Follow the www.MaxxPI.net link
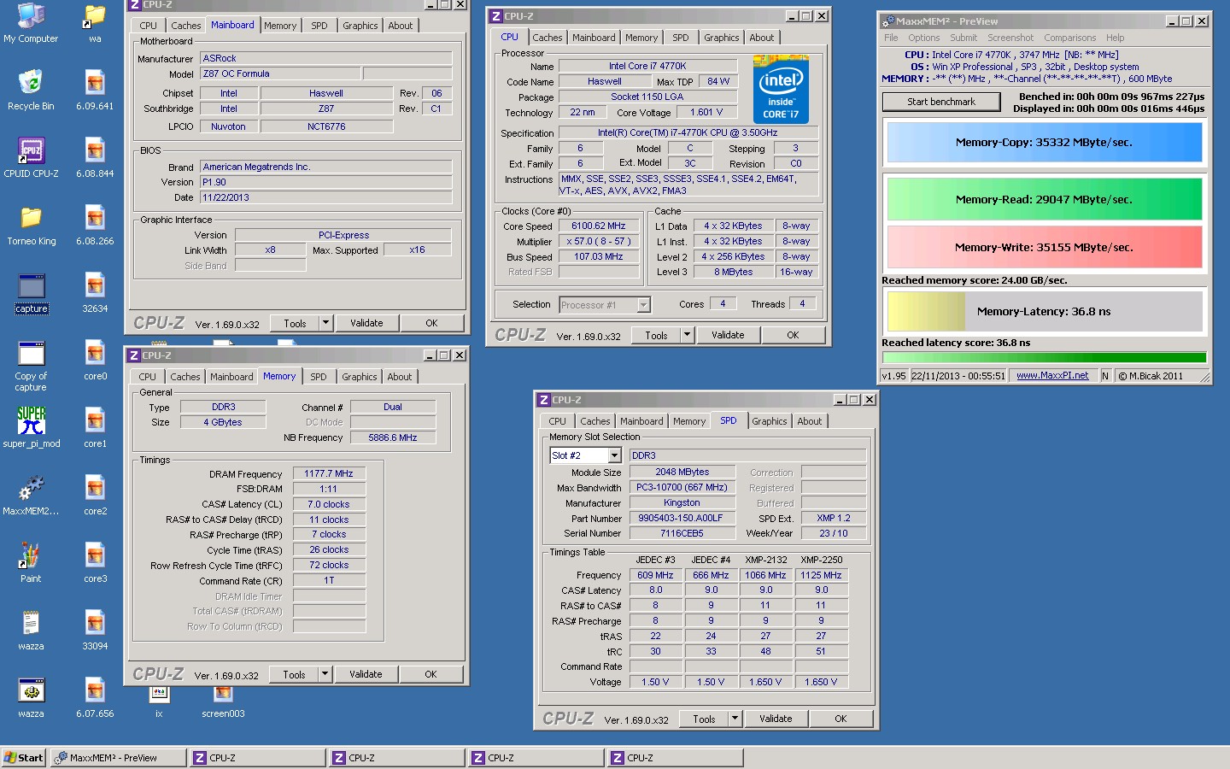The width and height of the screenshot is (1230, 769). click(1052, 375)
